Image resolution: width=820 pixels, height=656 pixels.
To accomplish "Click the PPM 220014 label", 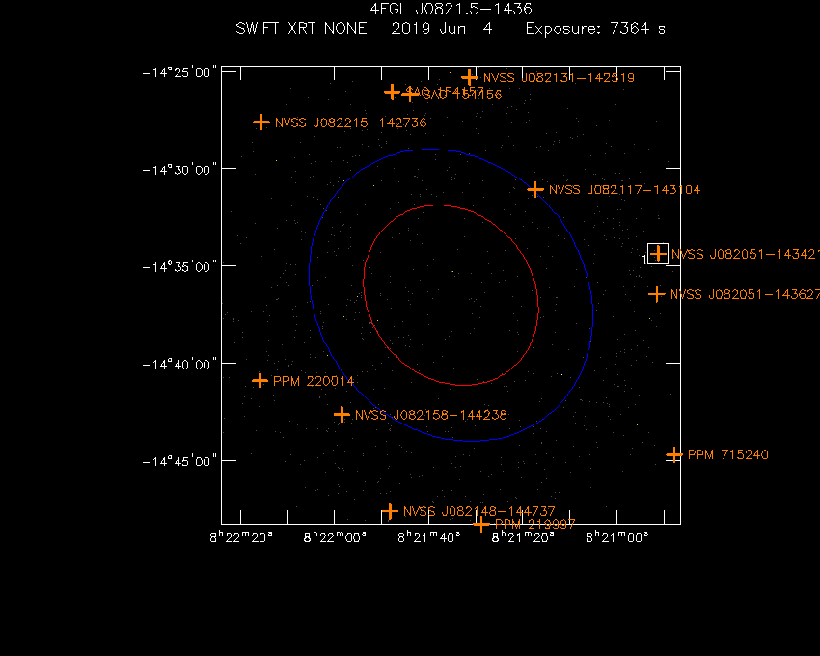I will click(x=314, y=381).
